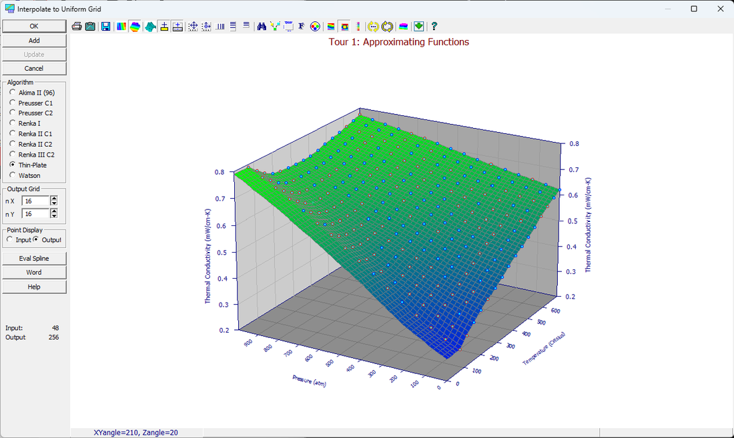This screenshot has height=438, width=734.
Task: Select the Akima II (96) algorithm
Action: [x=32, y=93]
